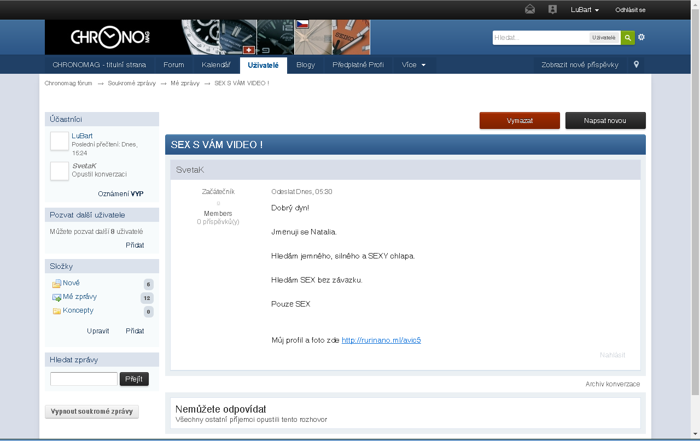Viewport: 700px width, 441px height.
Task: Open the Mé zprávy folder link
Action: click(80, 297)
